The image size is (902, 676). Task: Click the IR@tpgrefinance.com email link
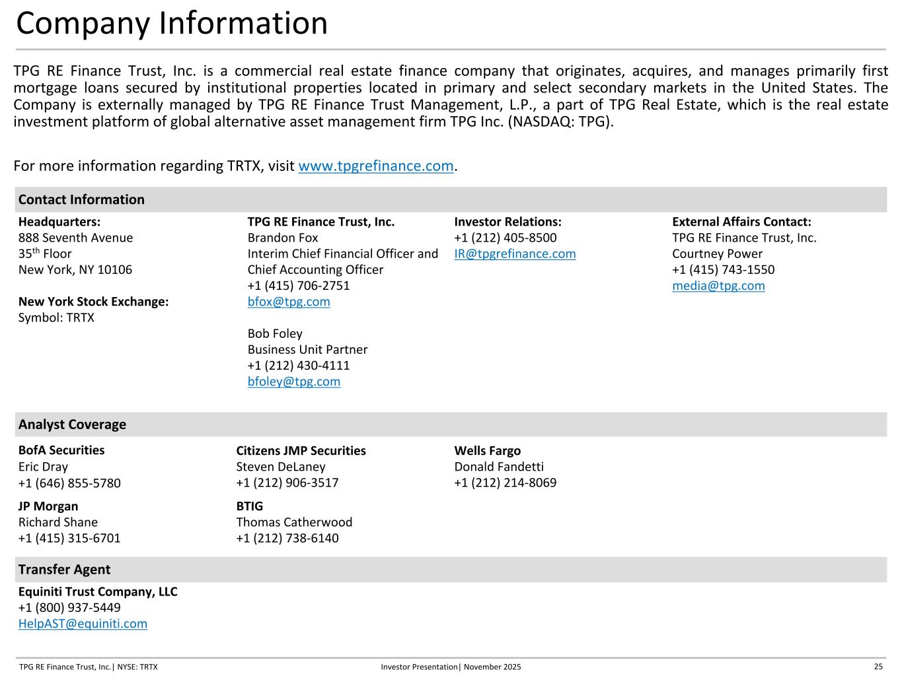pyautogui.click(x=515, y=253)
